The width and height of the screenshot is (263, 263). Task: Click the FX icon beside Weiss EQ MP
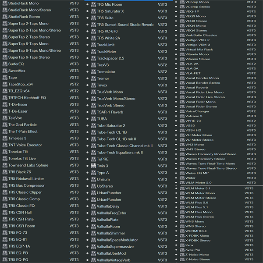[x=182, y=173]
